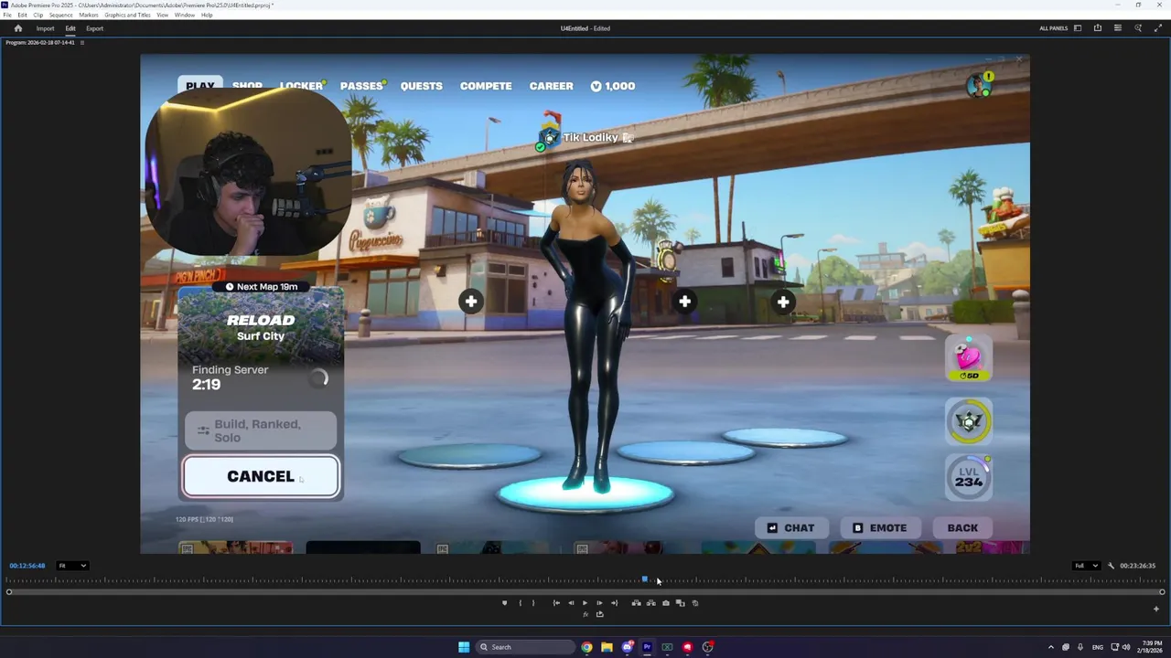Click the export share icon below the play button

[600, 614]
